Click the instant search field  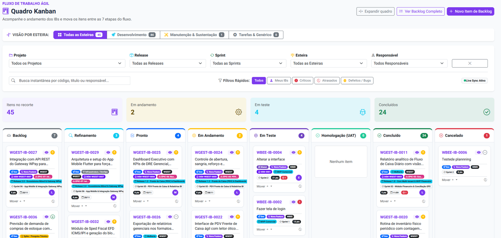pyautogui.click(x=70, y=81)
